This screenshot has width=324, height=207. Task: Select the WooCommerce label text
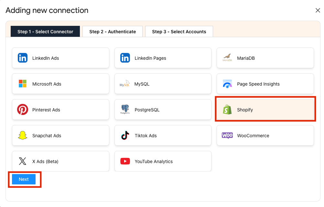click(253, 136)
